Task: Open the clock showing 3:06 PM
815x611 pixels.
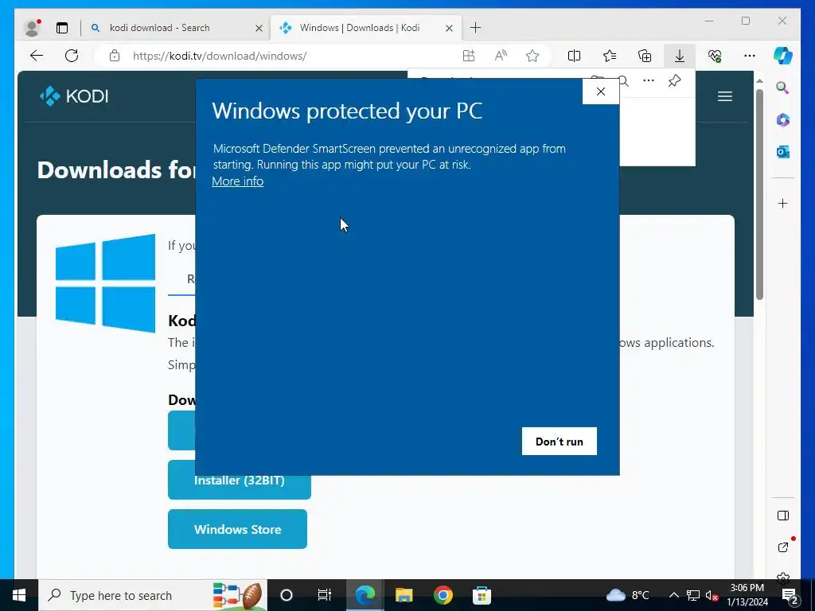Action: pos(747,595)
